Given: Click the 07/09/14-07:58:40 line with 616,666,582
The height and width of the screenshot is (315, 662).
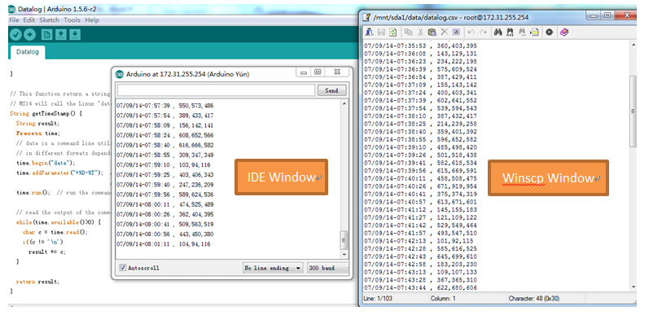Looking at the screenshot, I should click(x=165, y=145).
